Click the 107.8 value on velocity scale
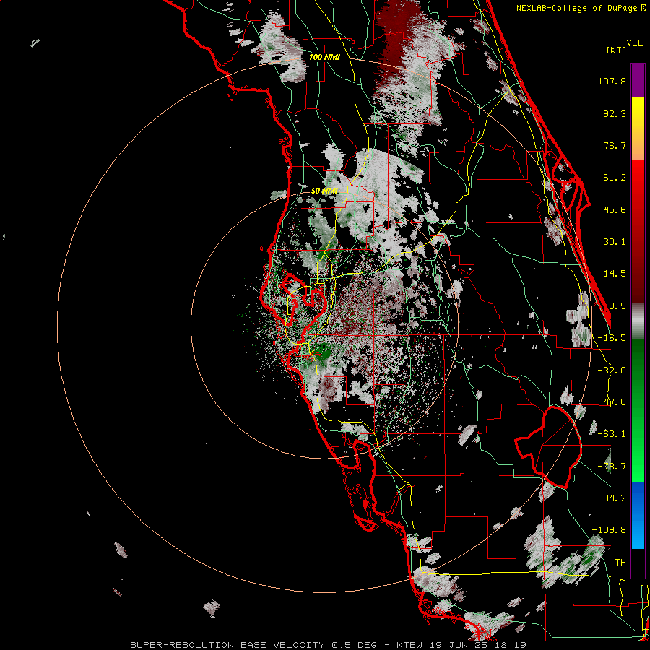The image size is (650, 650). pyautogui.click(x=612, y=81)
